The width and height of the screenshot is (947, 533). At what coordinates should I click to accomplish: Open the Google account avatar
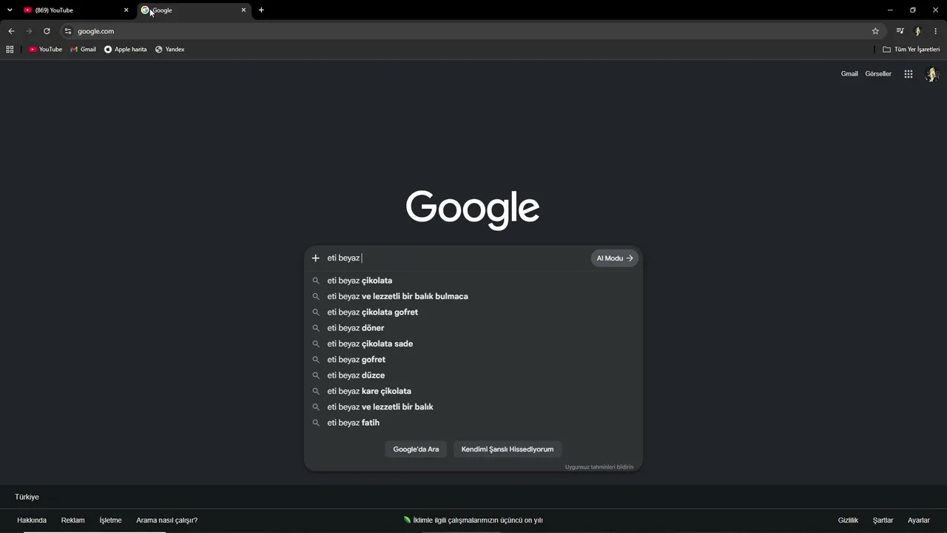click(x=932, y=74)
